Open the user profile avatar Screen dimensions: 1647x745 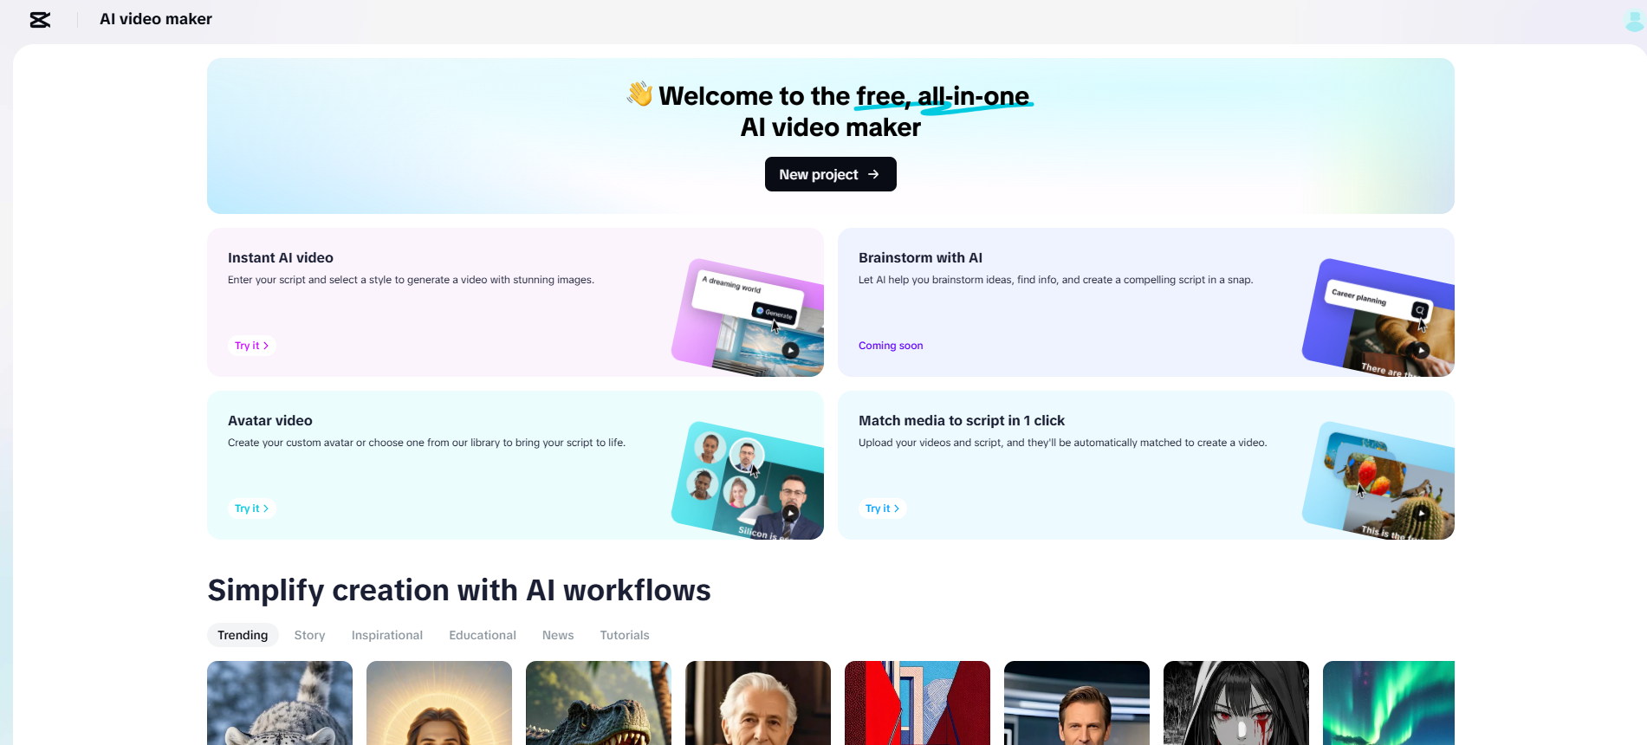pyautogui.click(x=1635, y=20)
